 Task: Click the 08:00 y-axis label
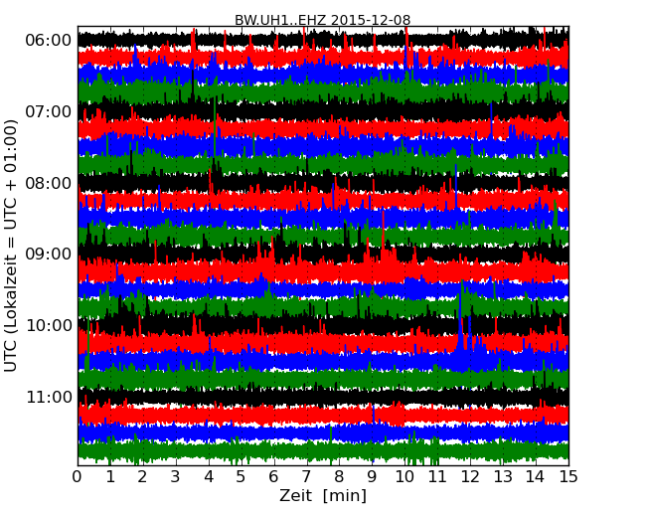click(48, 183)
